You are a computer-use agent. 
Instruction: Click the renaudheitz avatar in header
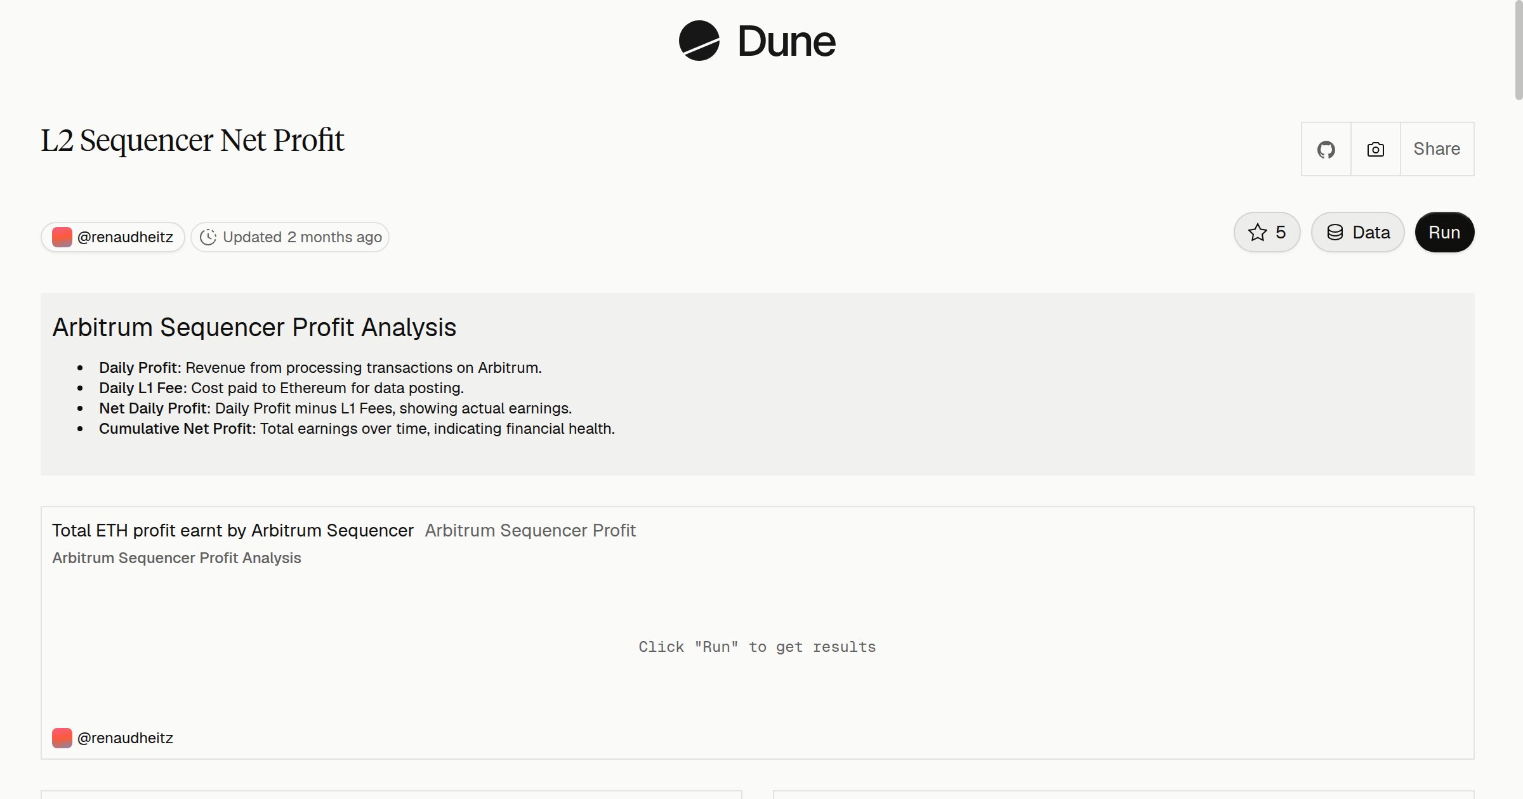point(62,237)
